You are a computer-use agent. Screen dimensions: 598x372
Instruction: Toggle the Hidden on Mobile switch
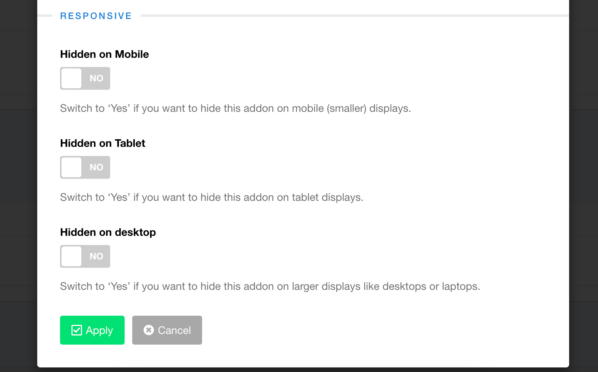pyautogui.click(x=85, y=78)
